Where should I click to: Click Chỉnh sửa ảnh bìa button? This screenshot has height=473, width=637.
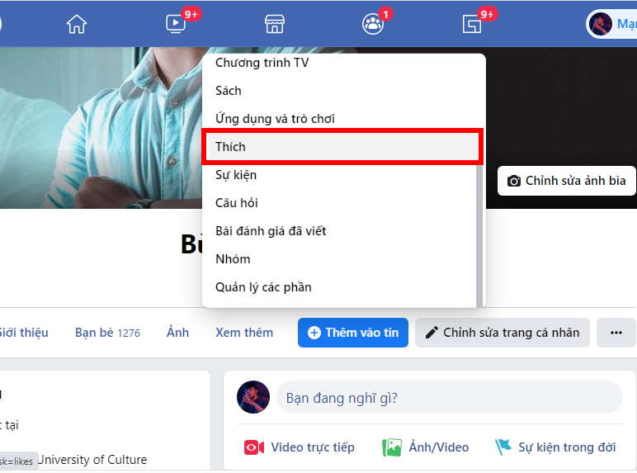(566, 181)
